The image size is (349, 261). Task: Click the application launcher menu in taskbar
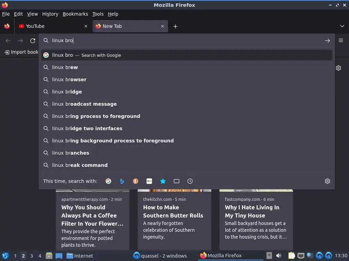click(5, 256)
